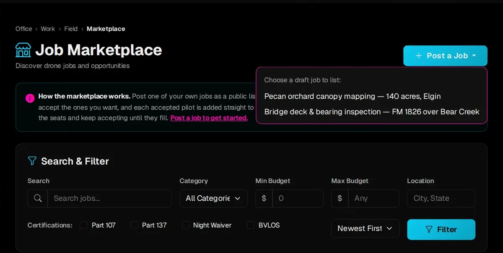Click the dollar sign in Max Budget

[340, 198]
